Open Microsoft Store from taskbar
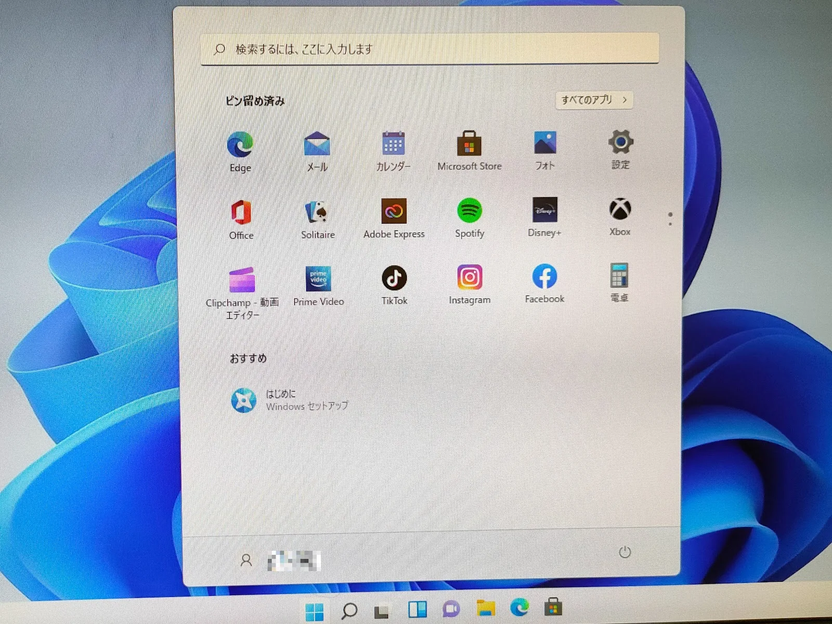 pos(553,606)
